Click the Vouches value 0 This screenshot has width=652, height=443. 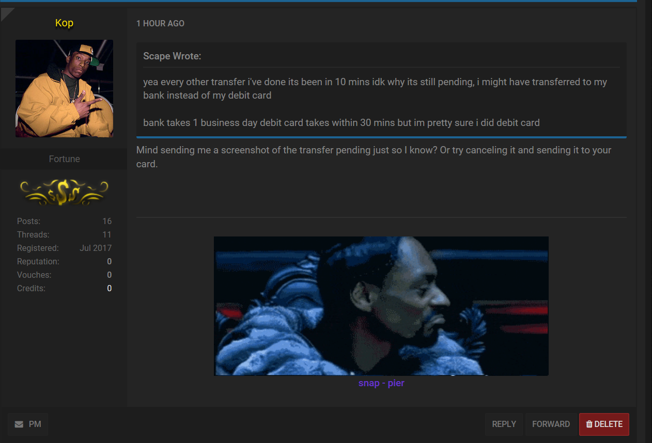point(110,275)
